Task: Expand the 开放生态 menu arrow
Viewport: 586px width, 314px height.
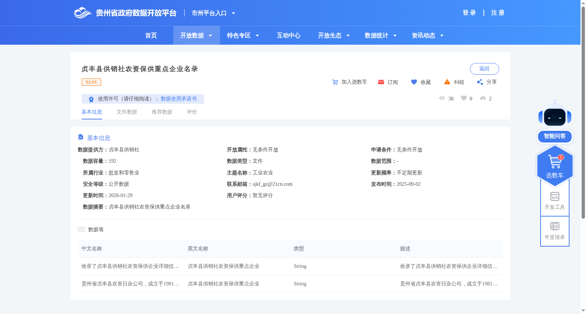Action: 348,36
